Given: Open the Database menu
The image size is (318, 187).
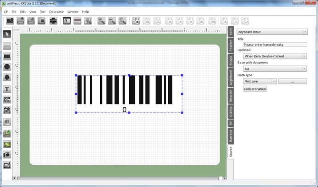Looking at the screenshot, I should click(56, 12).
